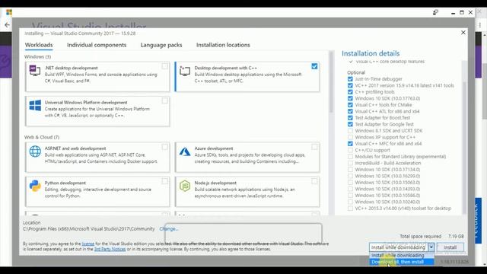Image resolution: width=487 pixels, height=274 pixels.
Task: Enable Modules for Standard Library (experimental)
Action: point(350,157)
